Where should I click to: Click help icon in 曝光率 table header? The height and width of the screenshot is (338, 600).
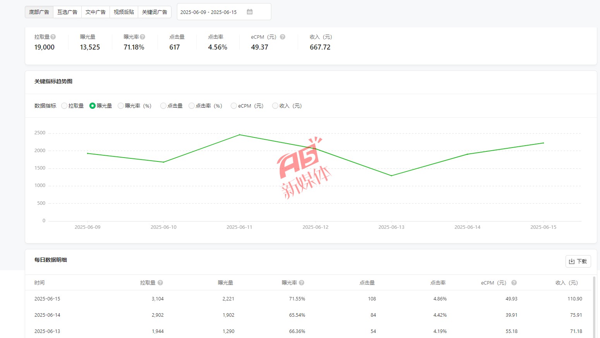click(x=302, y=283)
